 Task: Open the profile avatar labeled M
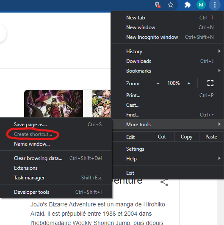[201, 5]
